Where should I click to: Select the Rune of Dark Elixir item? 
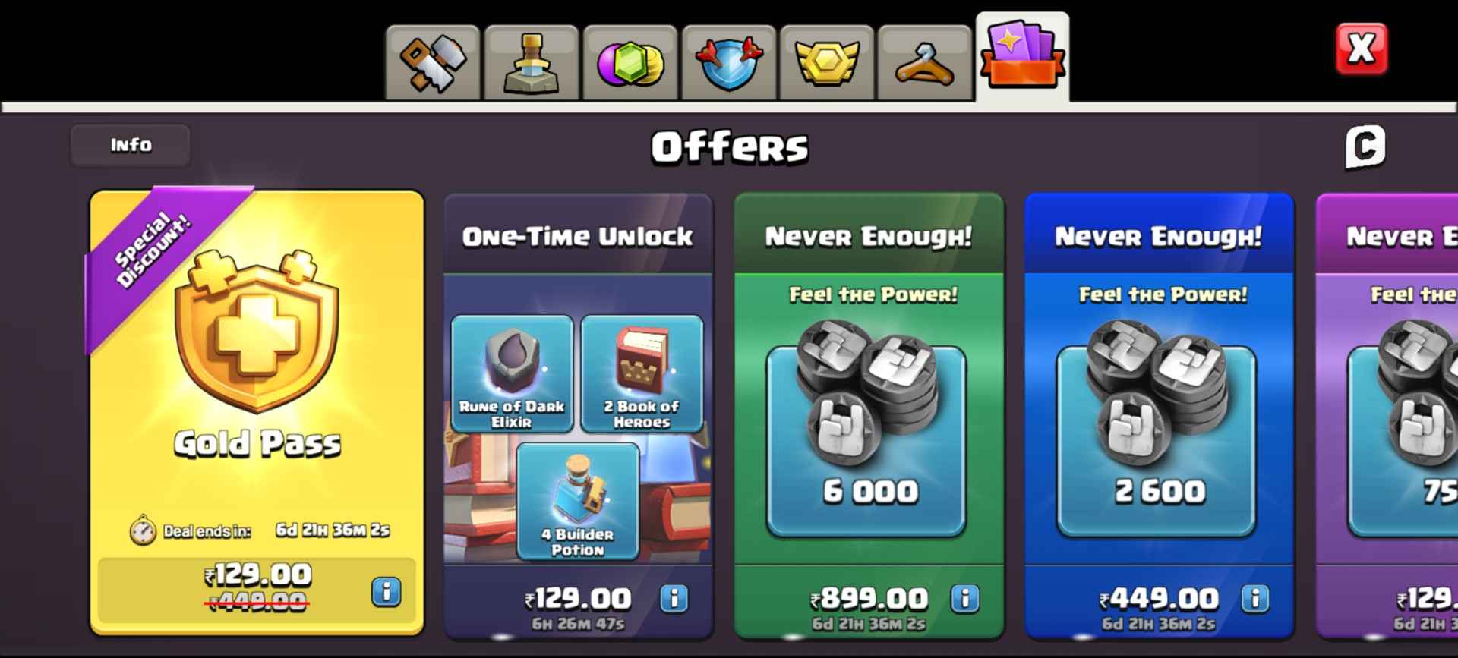point(512,374)
